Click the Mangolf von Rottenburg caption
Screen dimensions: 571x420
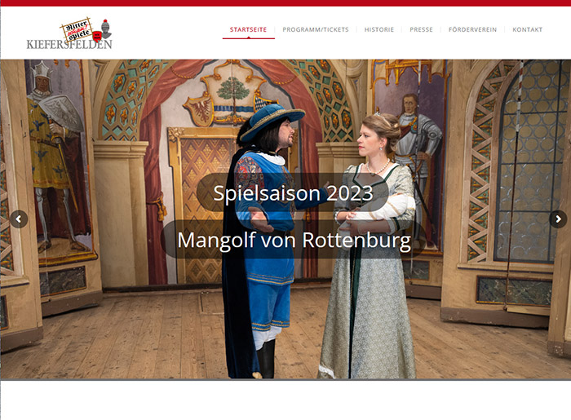294,240
